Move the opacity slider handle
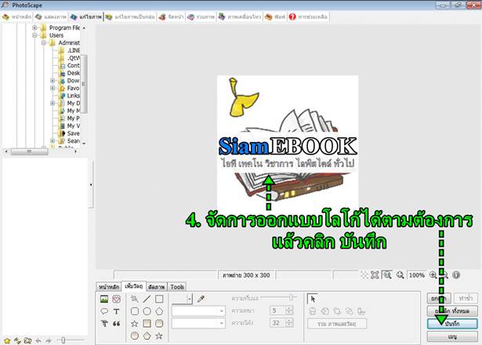Image resolution: width=482 pixels, height=345 pixels. 291,297
